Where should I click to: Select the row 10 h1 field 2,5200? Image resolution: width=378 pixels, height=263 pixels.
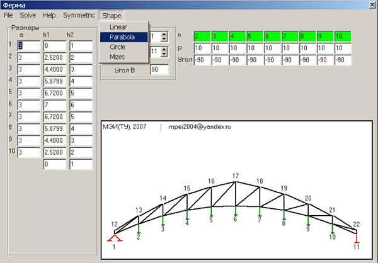(x=55, y=152)
